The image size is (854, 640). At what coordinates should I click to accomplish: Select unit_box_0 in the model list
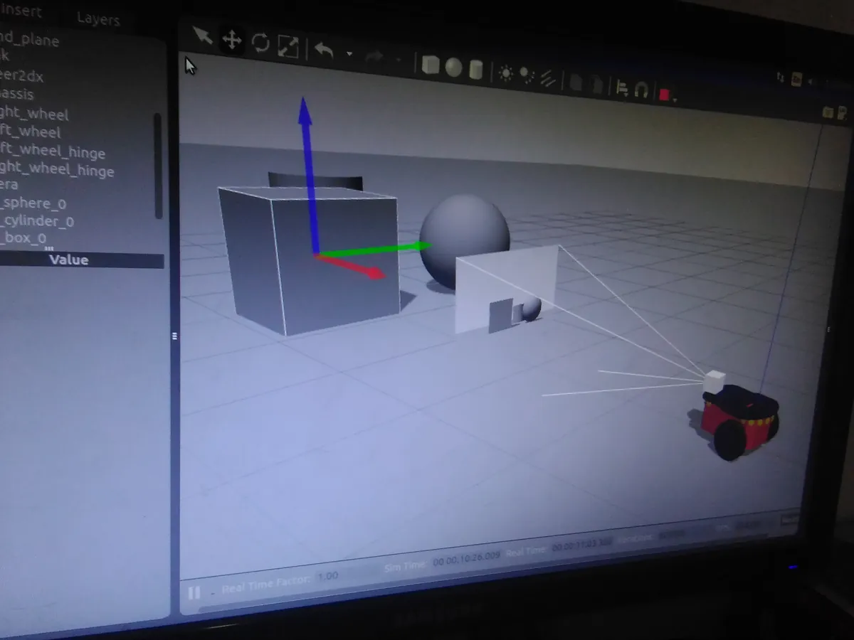tap(23, 238)
